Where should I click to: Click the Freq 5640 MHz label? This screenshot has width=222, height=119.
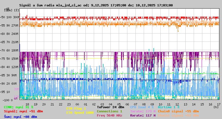click(109, 115)
